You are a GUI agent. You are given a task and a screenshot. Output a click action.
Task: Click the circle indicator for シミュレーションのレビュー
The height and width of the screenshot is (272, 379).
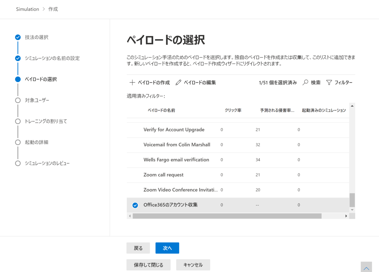[x=18, y=163]
